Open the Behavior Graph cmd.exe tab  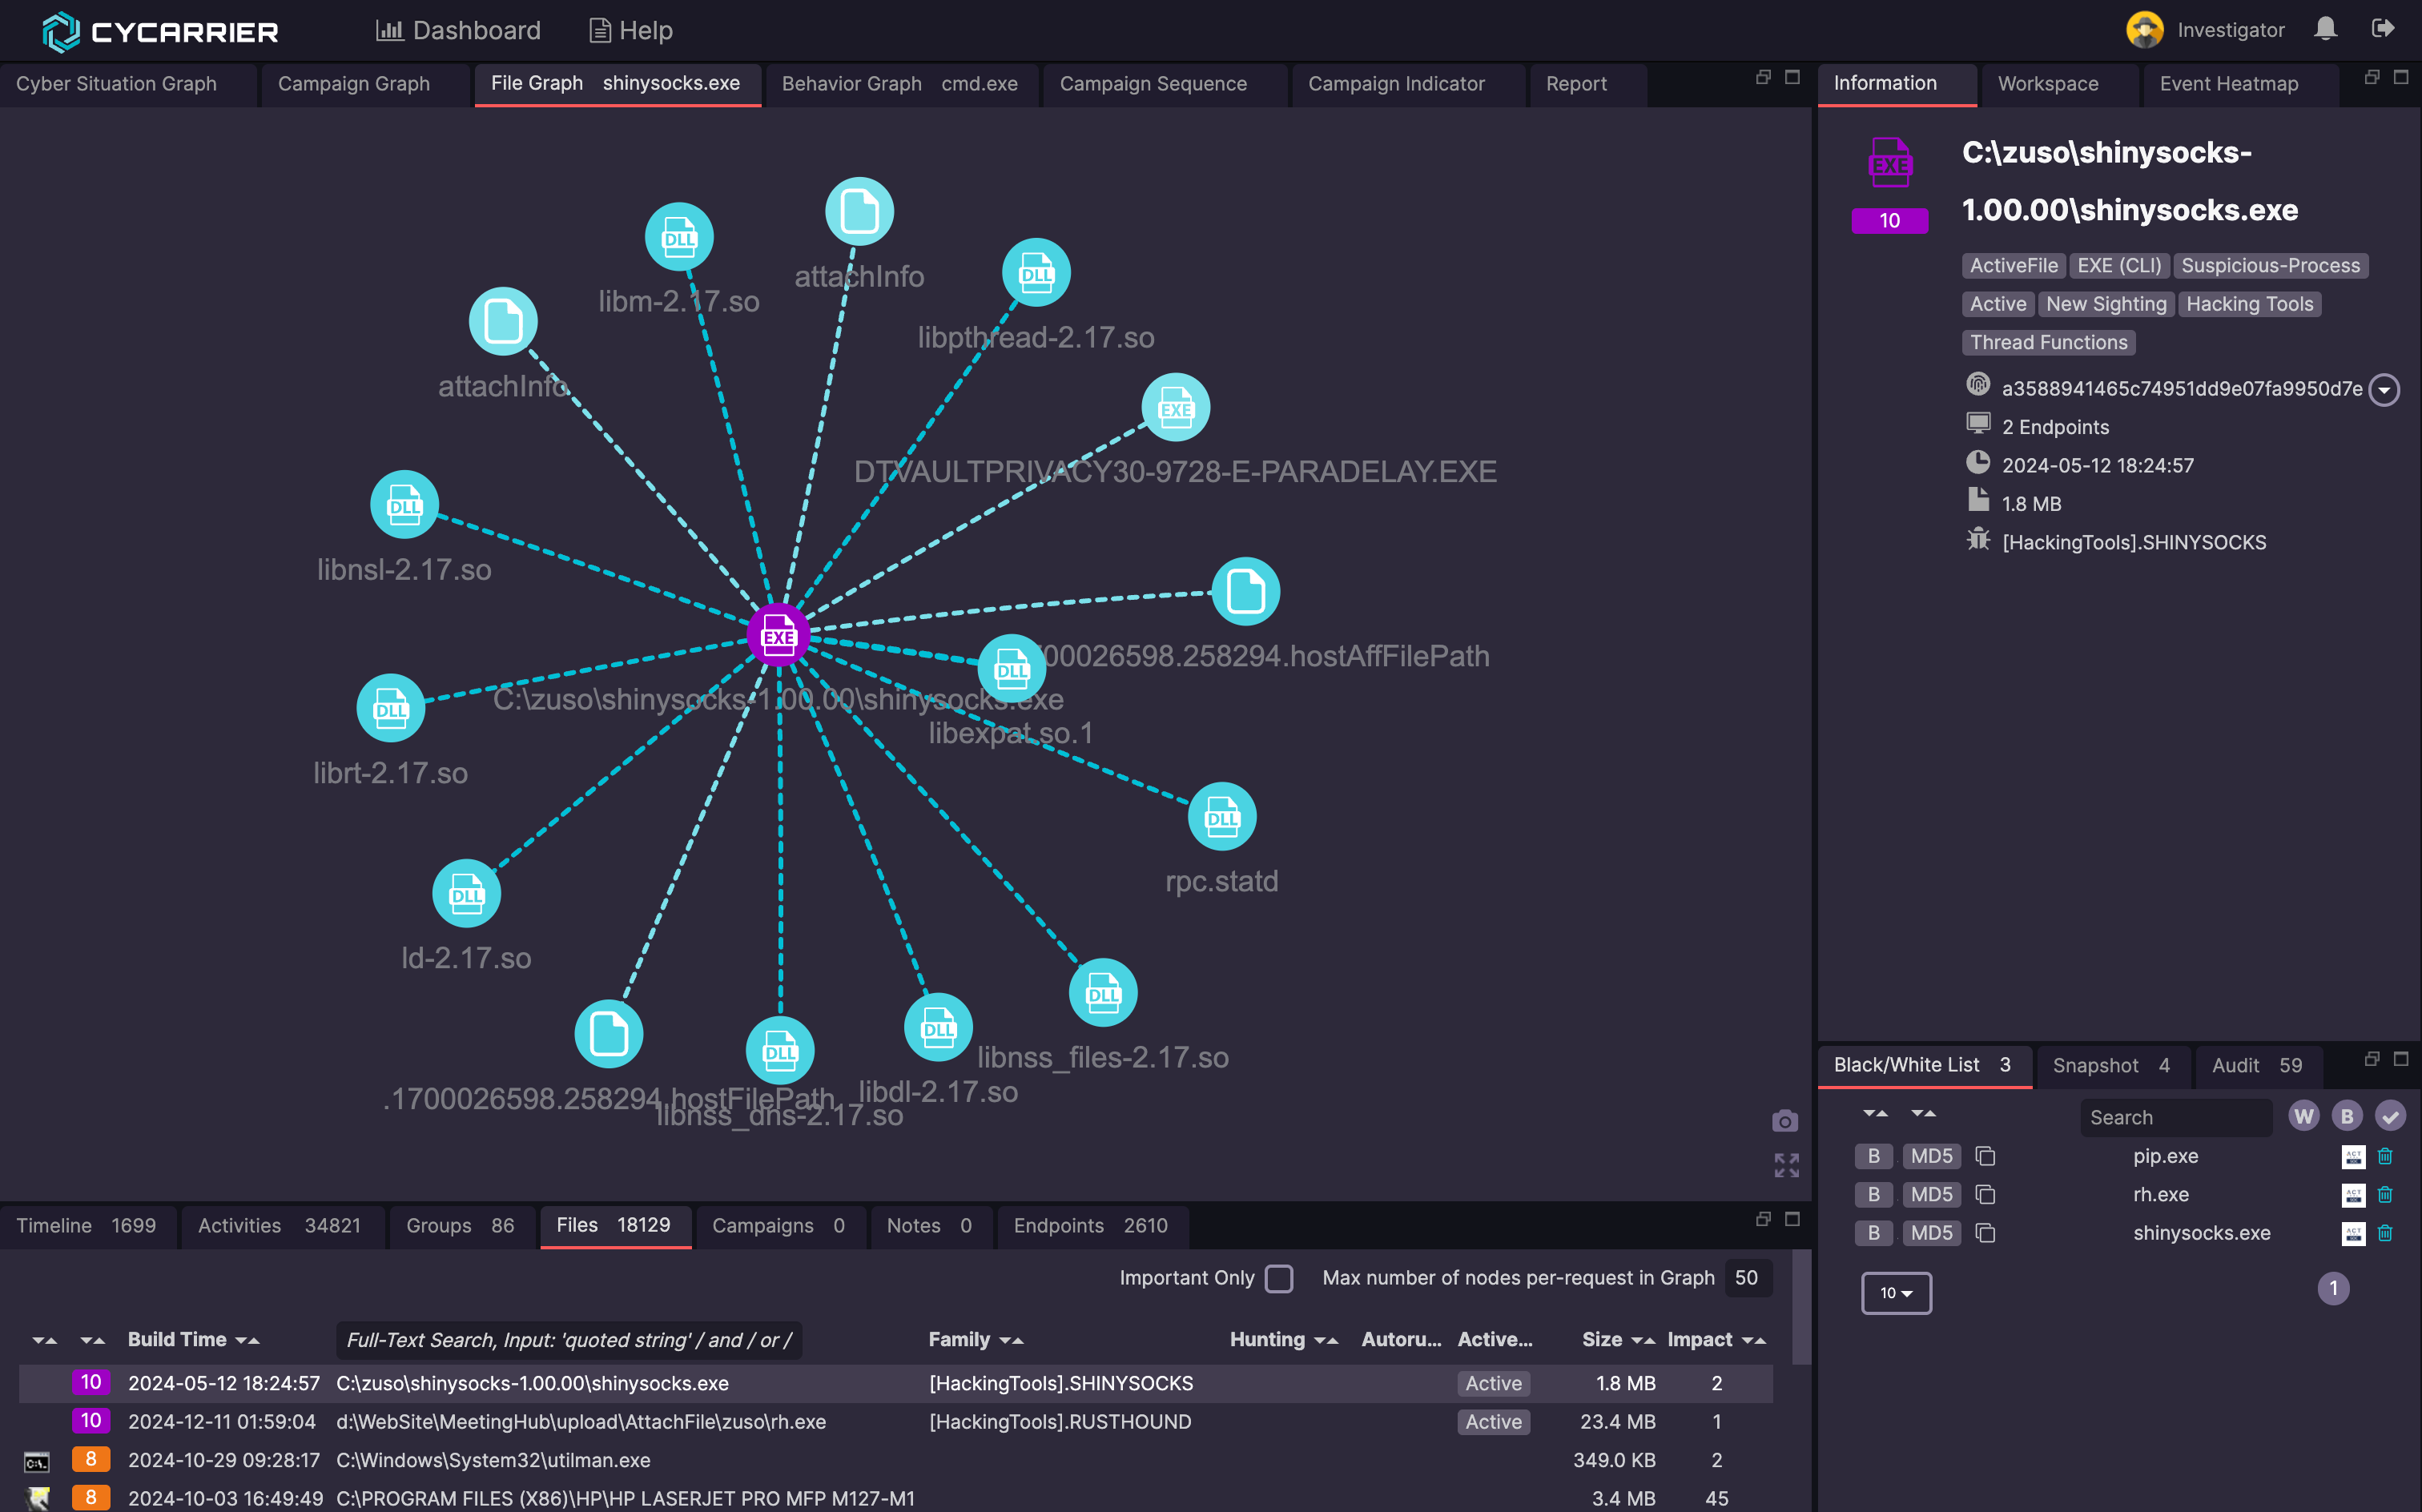900,84
